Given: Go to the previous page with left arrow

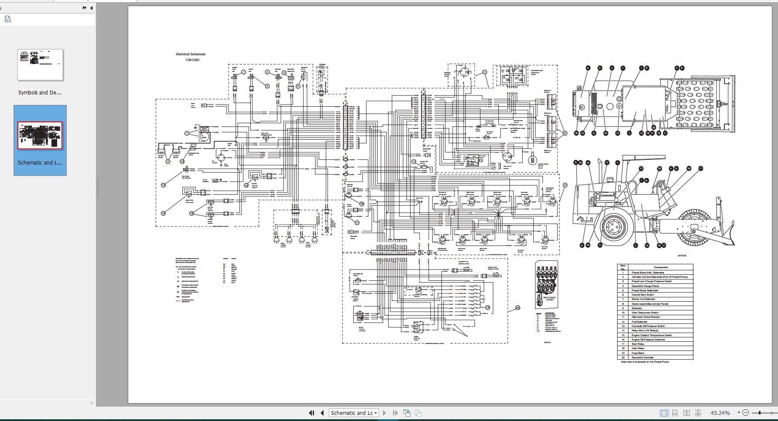Looking at the screenshot, I should [322, 413].
